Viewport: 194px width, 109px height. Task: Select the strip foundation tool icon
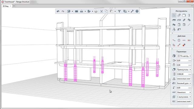(x=189, y=20)
